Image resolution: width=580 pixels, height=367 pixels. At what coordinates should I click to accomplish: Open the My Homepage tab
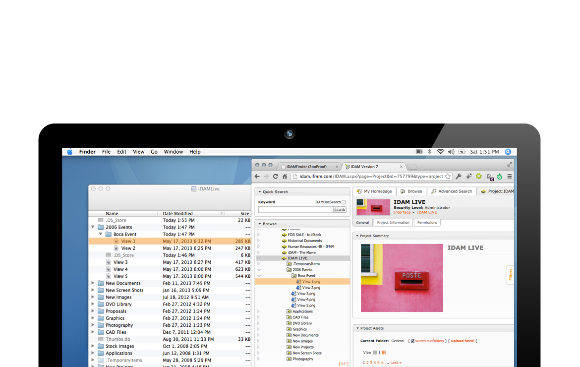point(374,191)
